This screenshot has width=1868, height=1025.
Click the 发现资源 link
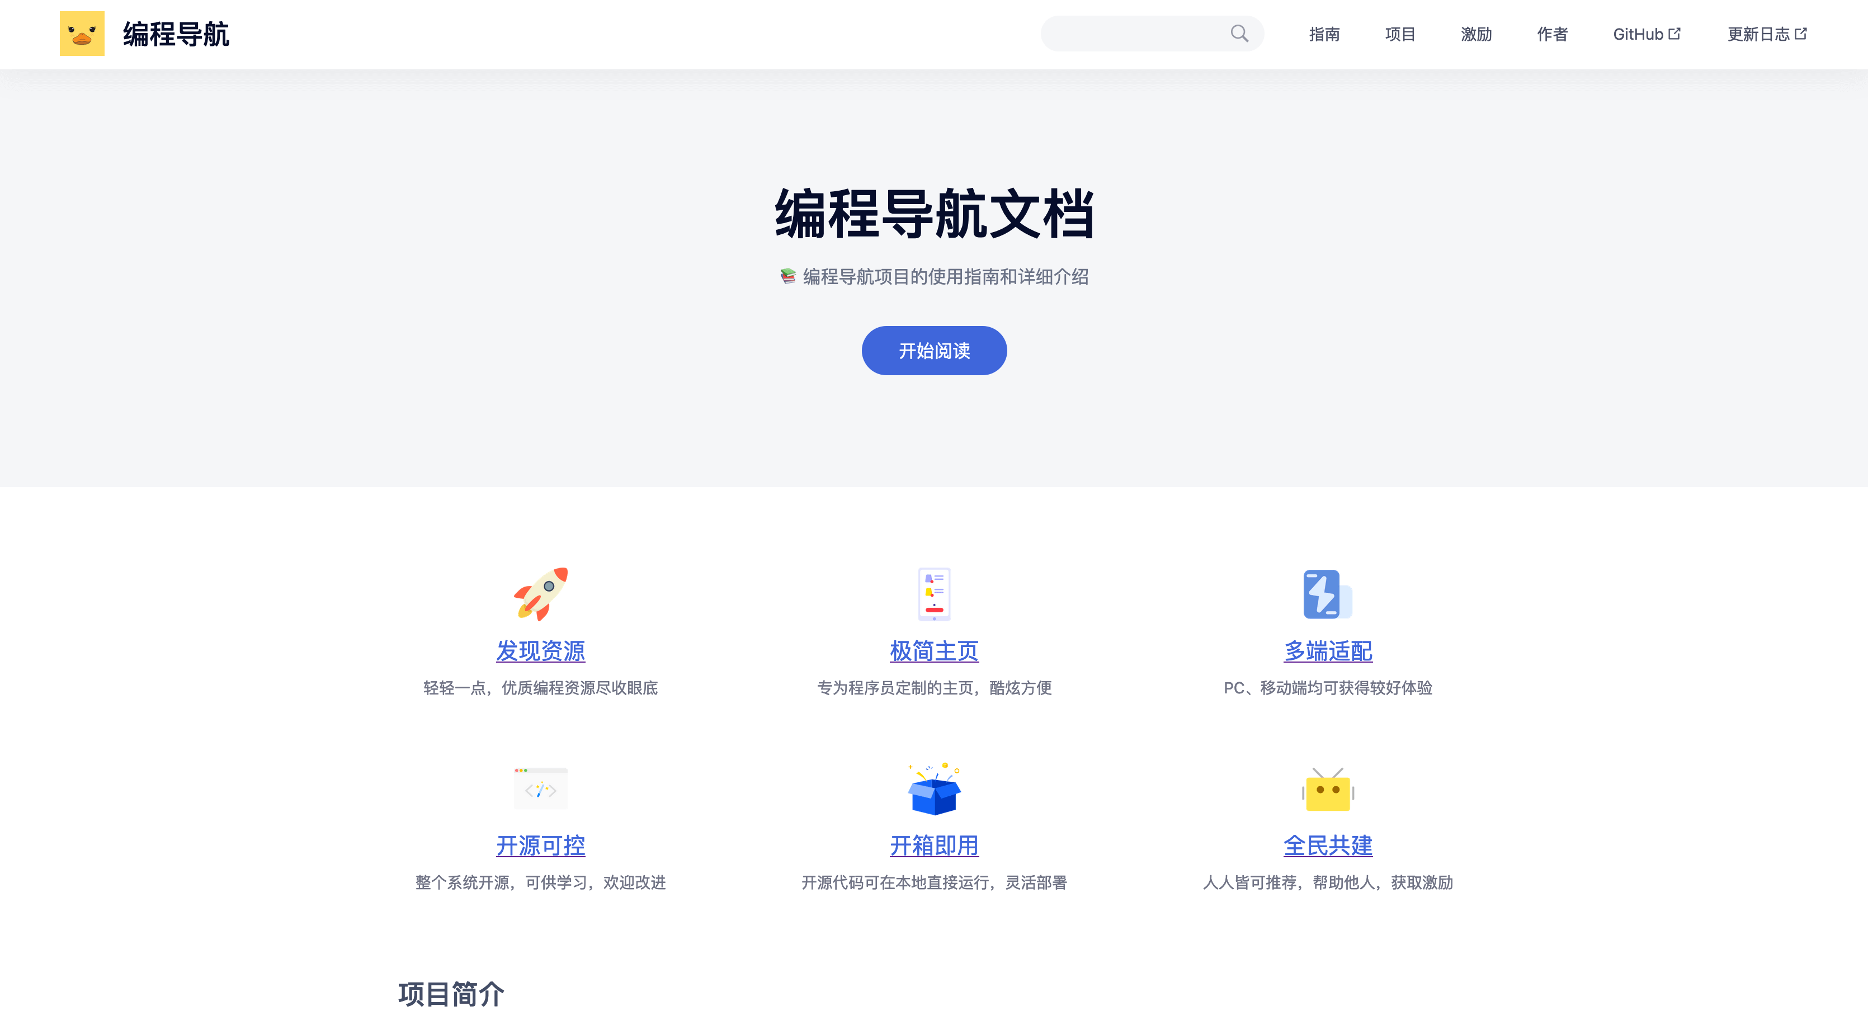point(540,650)
